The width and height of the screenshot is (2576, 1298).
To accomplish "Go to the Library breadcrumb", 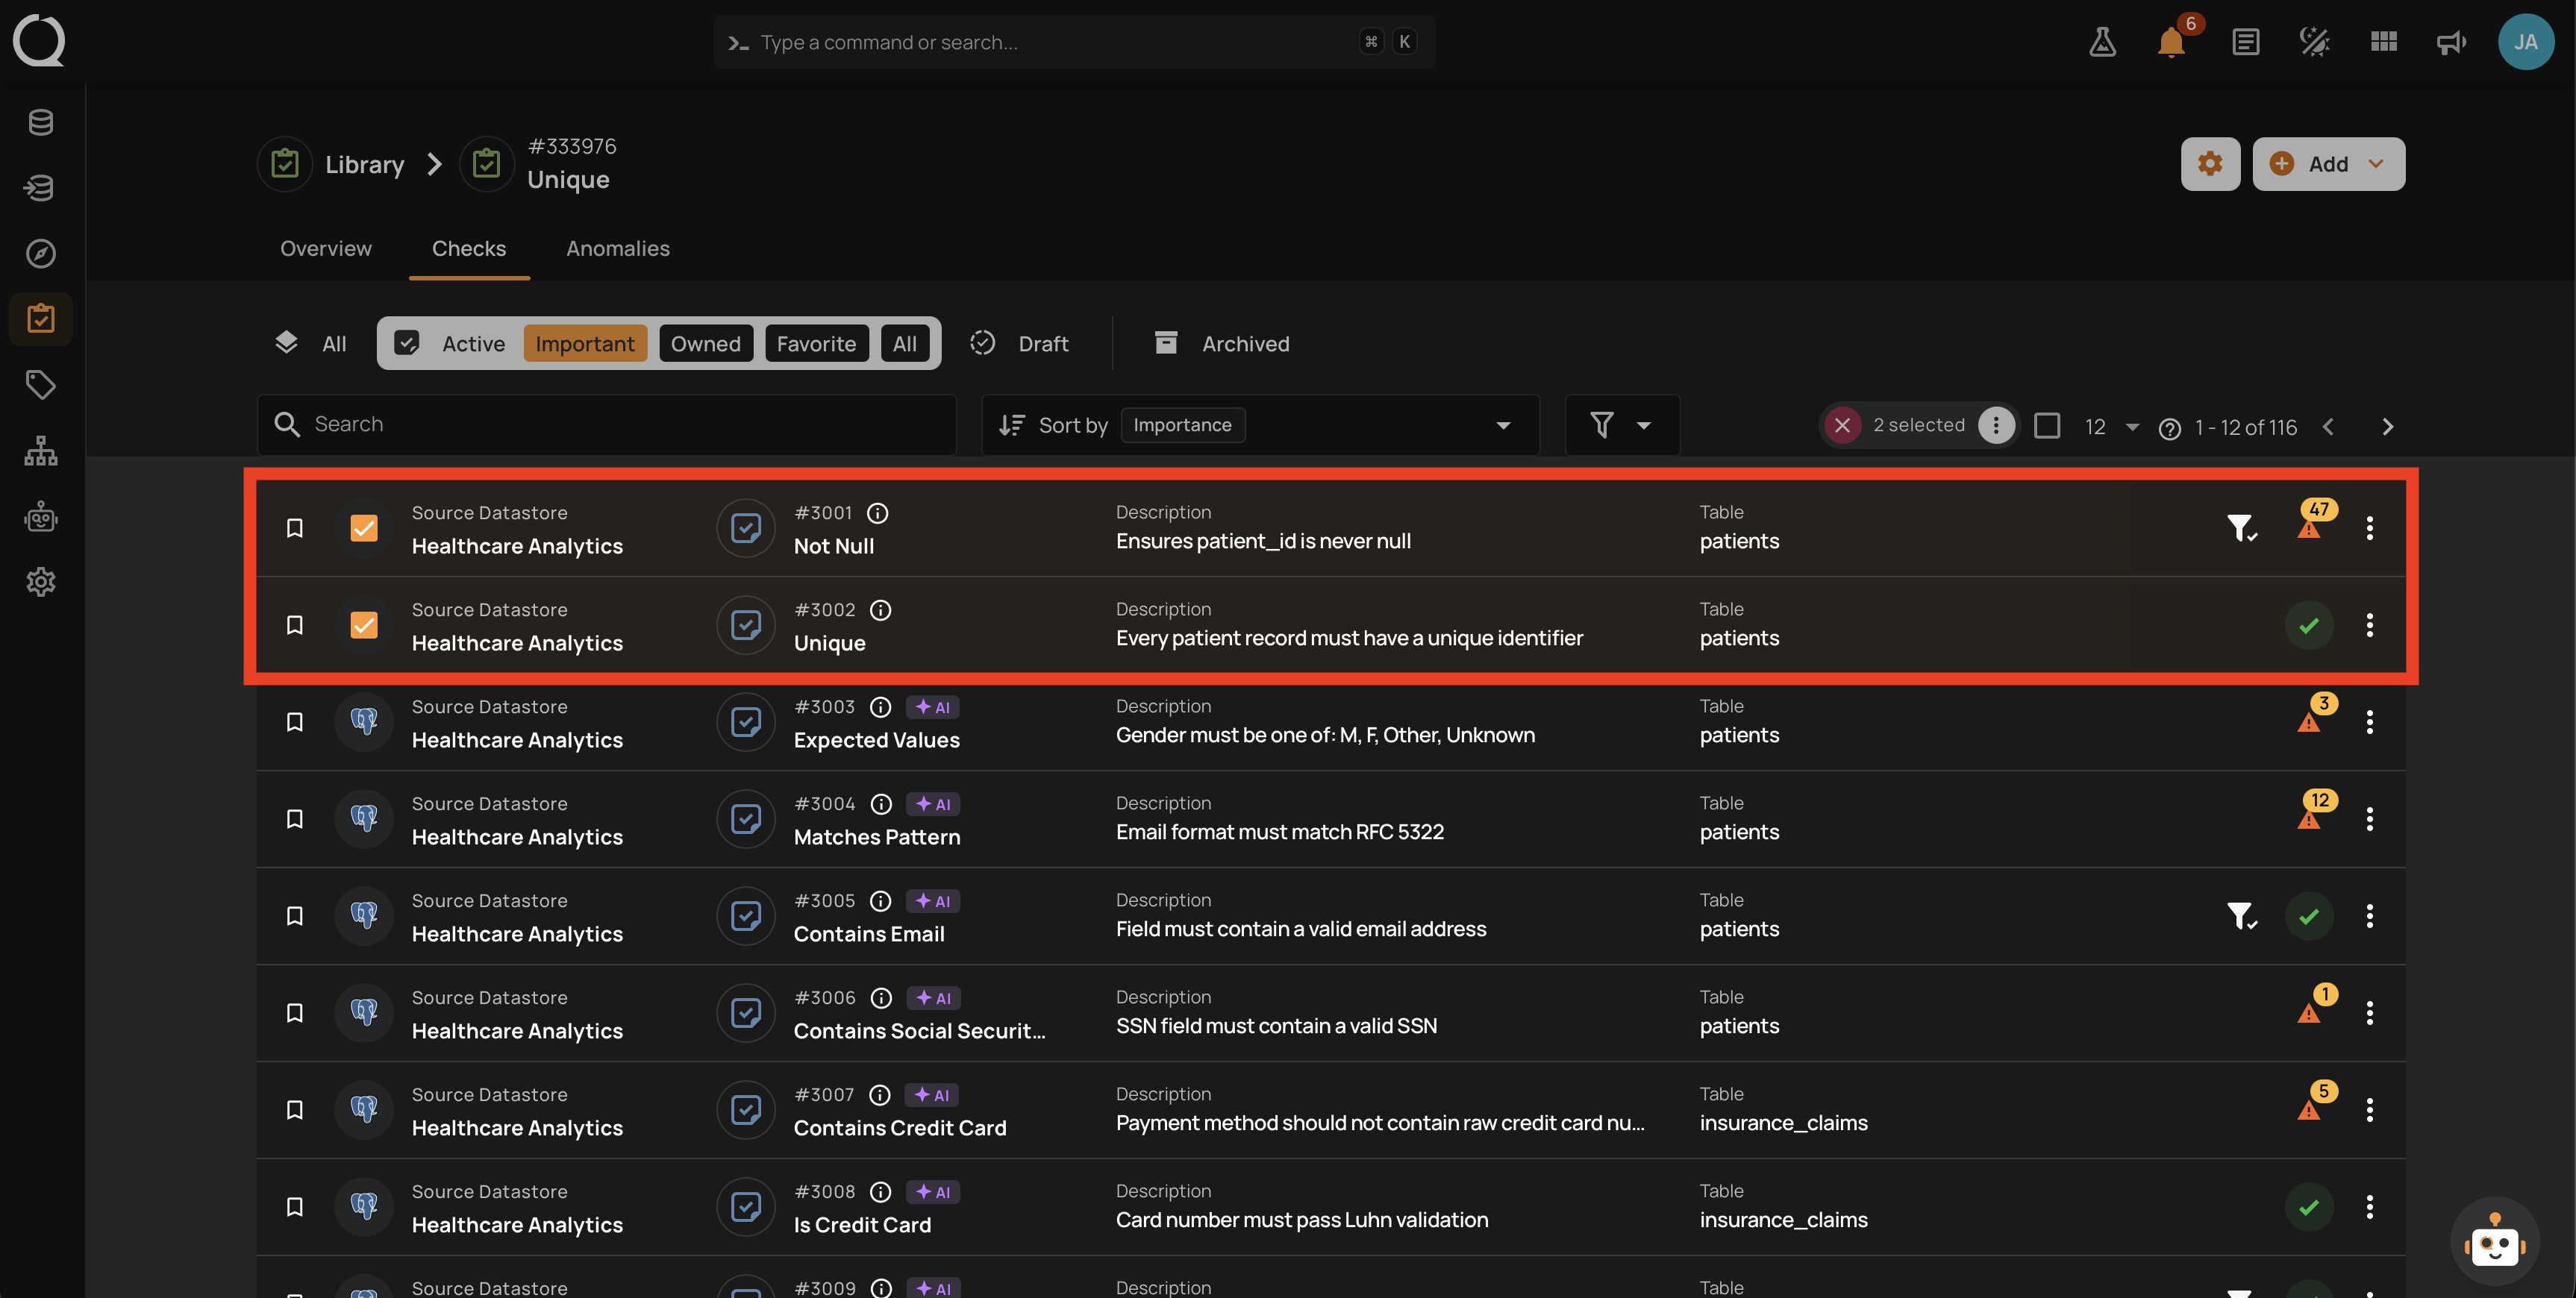I will (x=364, y=165).
